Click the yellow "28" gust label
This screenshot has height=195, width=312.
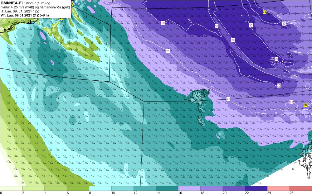tap(305, 105)
